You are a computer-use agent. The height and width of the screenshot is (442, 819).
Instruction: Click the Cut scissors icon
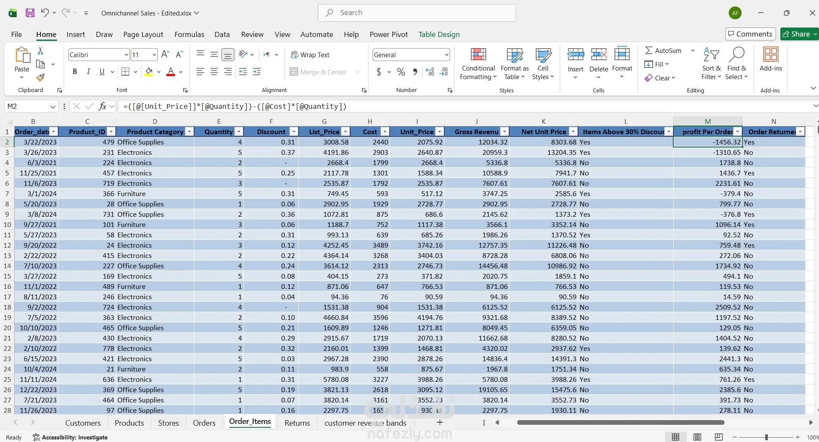pyautogui.click(x=40, y=51)
